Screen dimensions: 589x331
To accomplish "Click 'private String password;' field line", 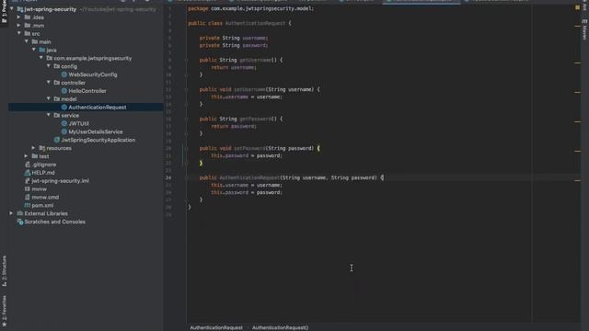I will (233, 45).
